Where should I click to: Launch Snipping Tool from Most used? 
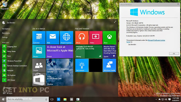(9, 46)
